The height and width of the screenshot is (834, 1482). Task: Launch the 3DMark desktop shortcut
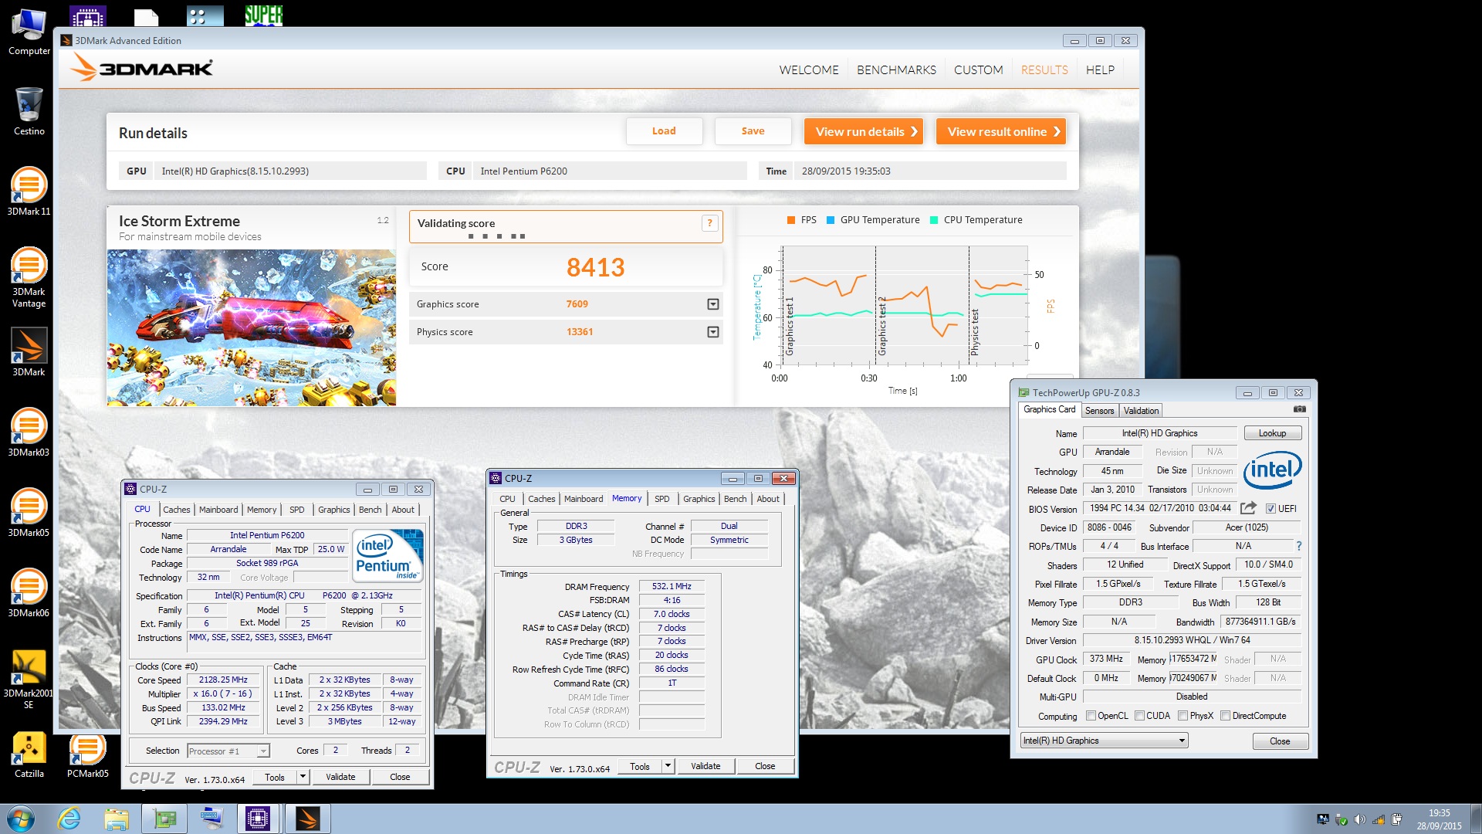click(x=29, y=352)
